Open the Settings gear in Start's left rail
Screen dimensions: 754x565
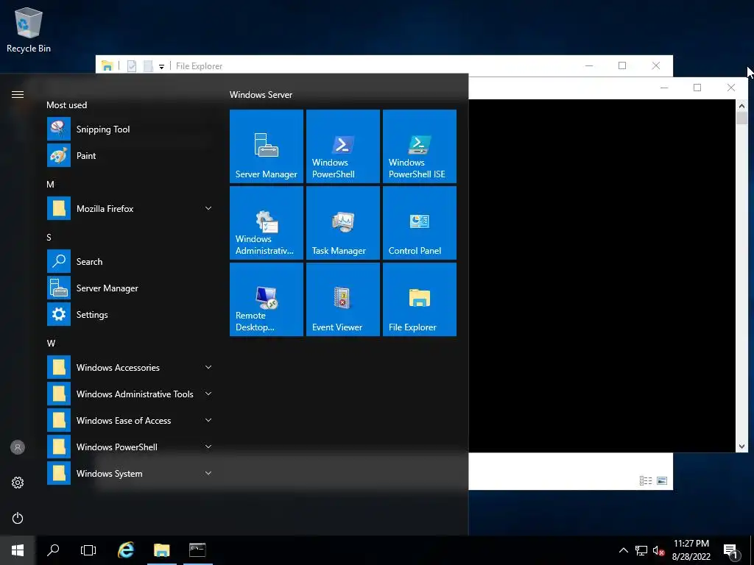[18, 483]
